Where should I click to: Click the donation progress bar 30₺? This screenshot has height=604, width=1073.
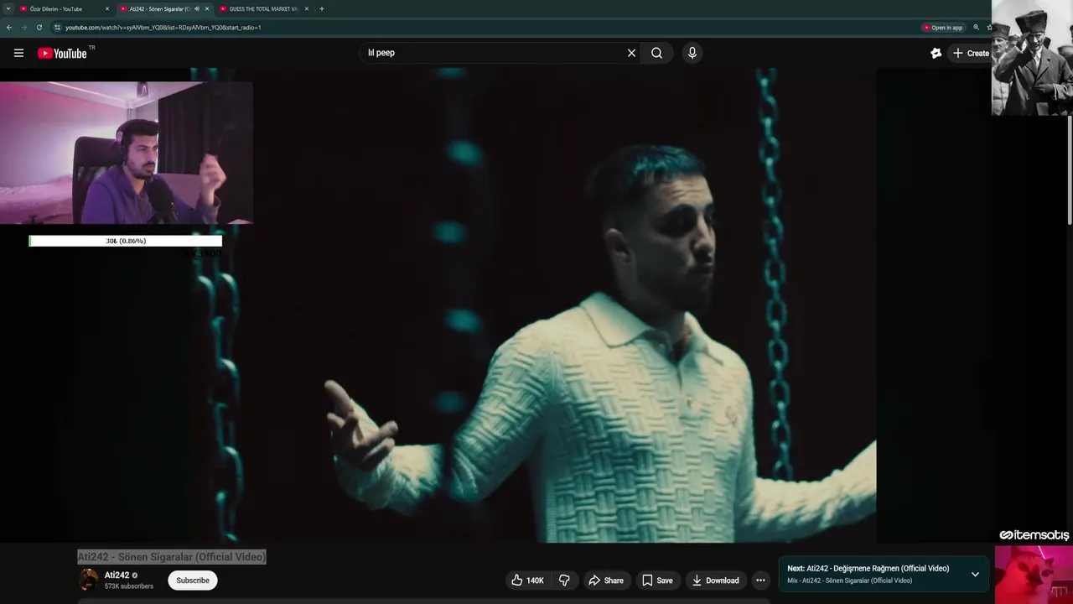[x=126, y=241]
